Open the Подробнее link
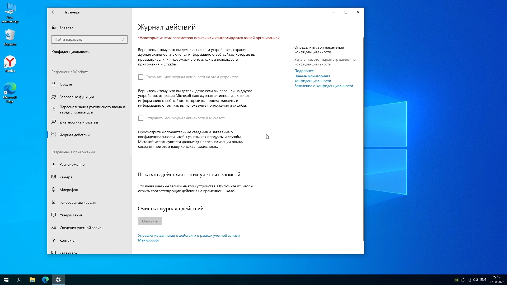The image size is (507, 285). tap(304, 71)
